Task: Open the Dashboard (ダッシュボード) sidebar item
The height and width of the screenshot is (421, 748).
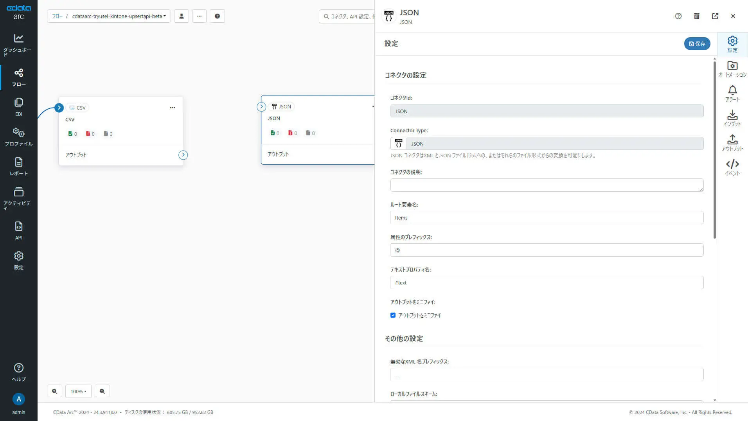Action: (x=18, y=45)
